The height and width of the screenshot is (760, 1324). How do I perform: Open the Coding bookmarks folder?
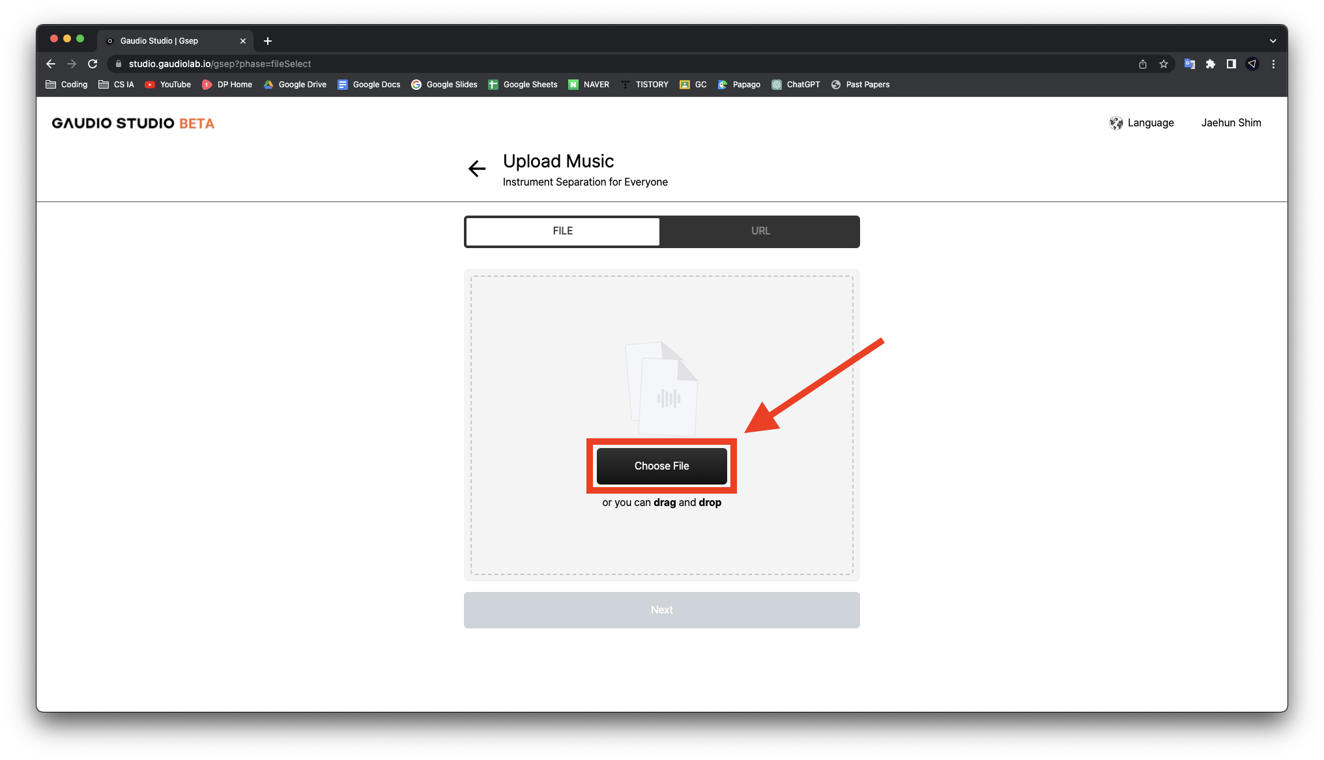pos(66,85)
